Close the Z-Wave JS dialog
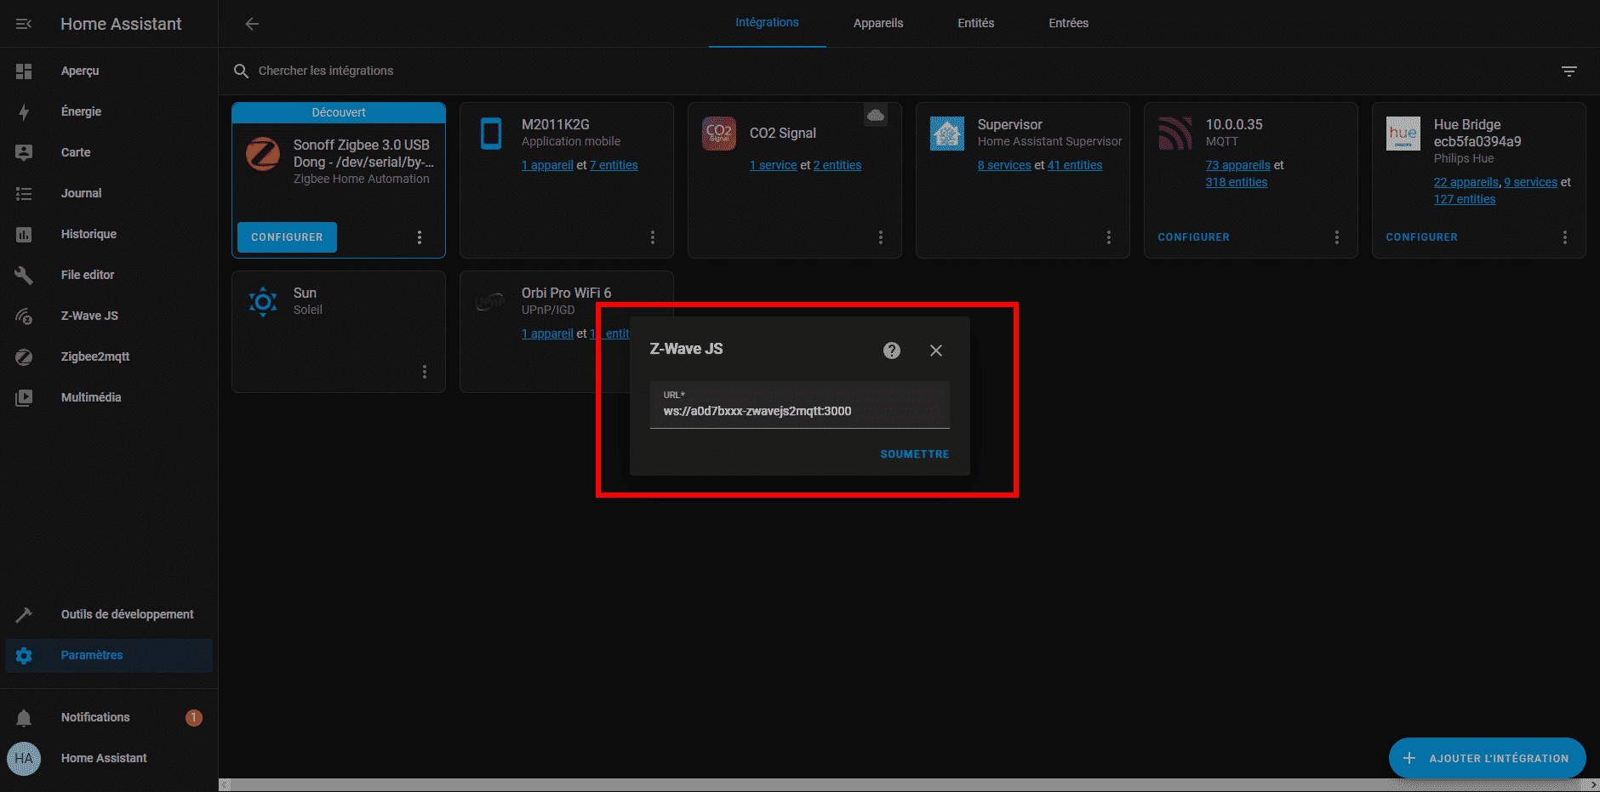 936,350
